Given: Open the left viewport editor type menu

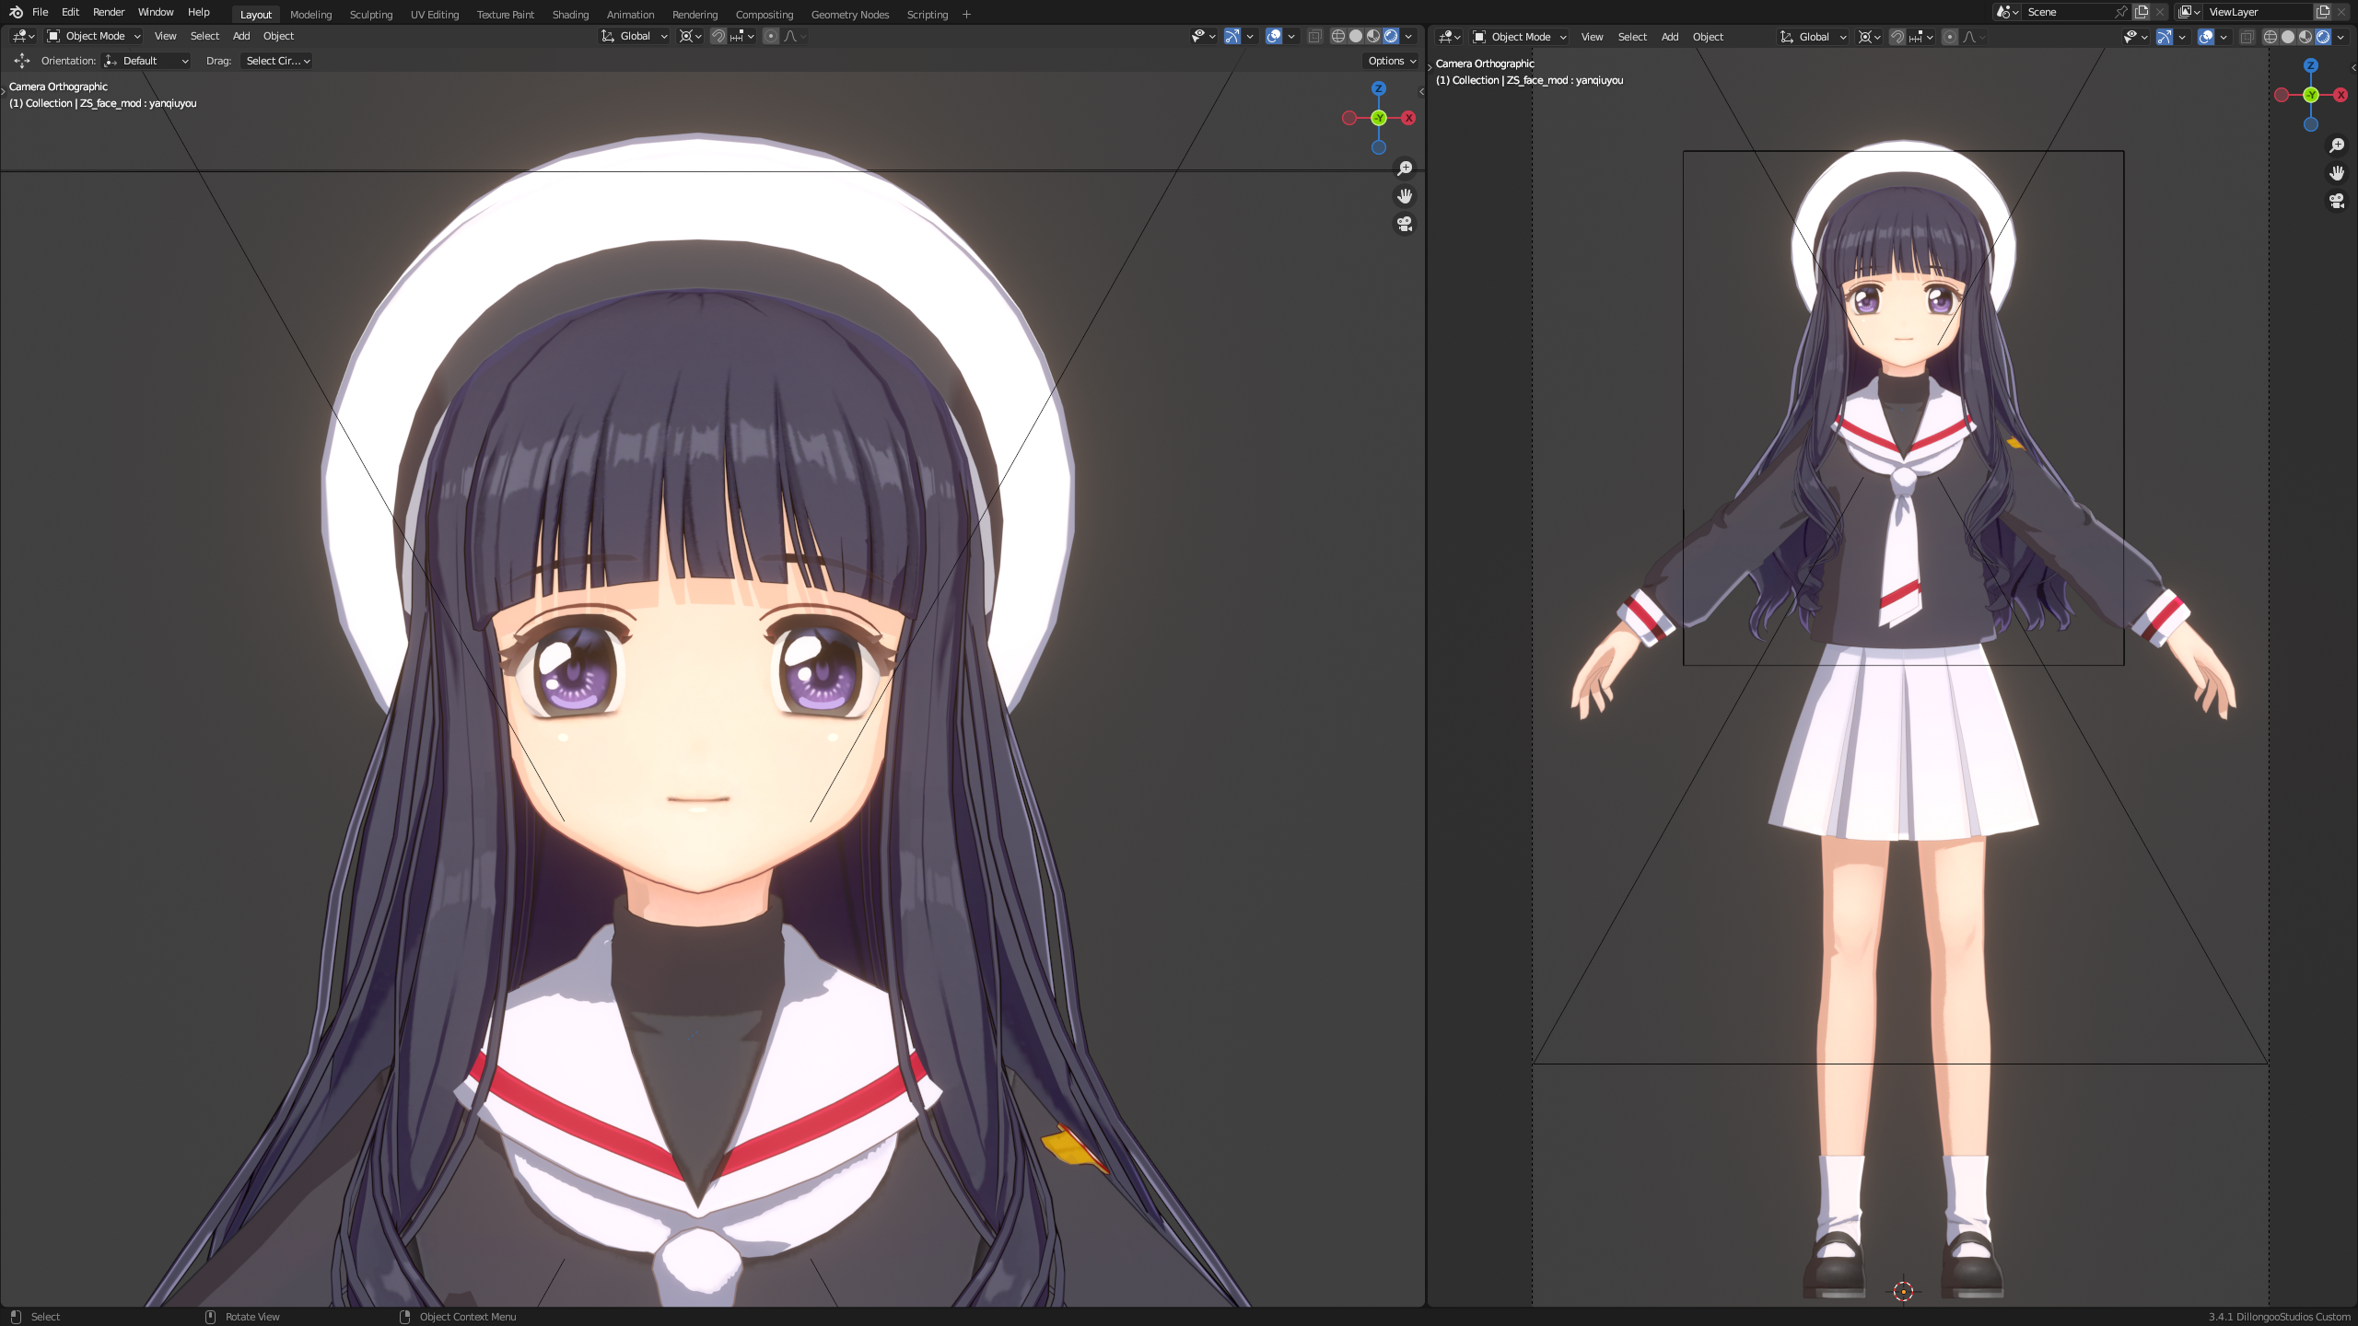Looking at the screenshot, I should (24, 36).
